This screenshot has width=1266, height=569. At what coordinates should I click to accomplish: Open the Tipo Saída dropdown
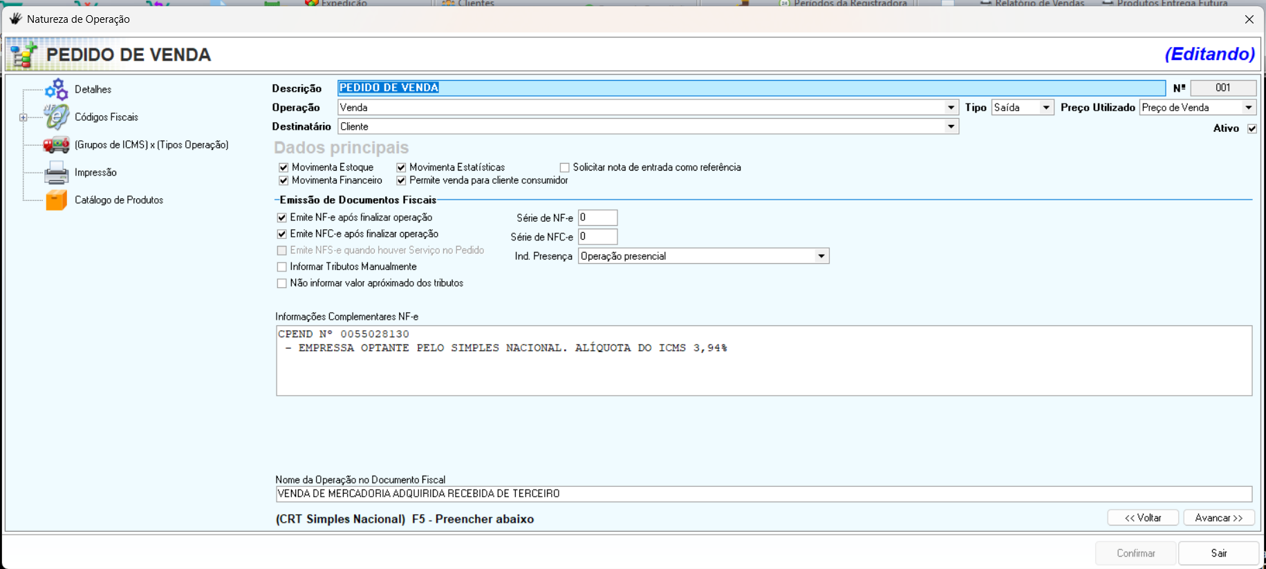click(1045, 108)
